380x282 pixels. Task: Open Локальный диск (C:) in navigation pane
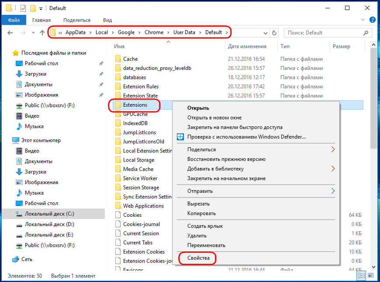point(49,214)
